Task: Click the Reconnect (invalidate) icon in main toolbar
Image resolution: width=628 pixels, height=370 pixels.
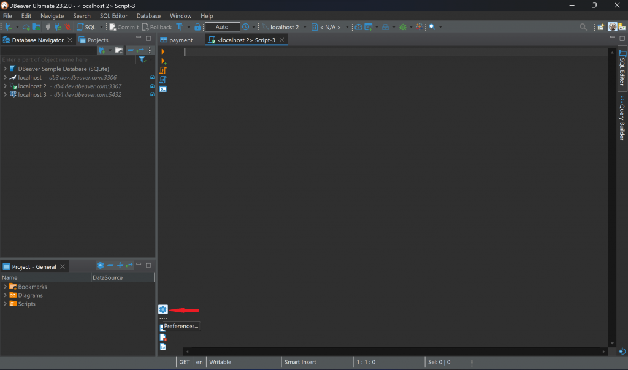Action: pos(58,27)
